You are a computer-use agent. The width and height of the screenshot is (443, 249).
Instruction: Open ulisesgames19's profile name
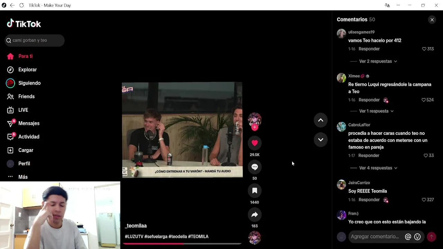click(x=361, y=32)
